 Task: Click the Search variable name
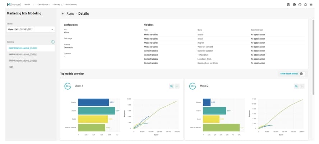tap(200, 35)
